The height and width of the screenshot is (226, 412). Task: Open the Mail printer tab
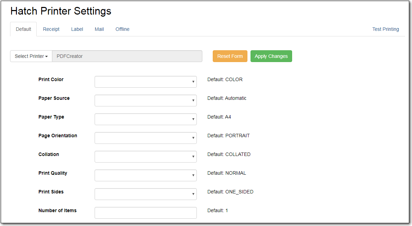(x=99, y=29)
